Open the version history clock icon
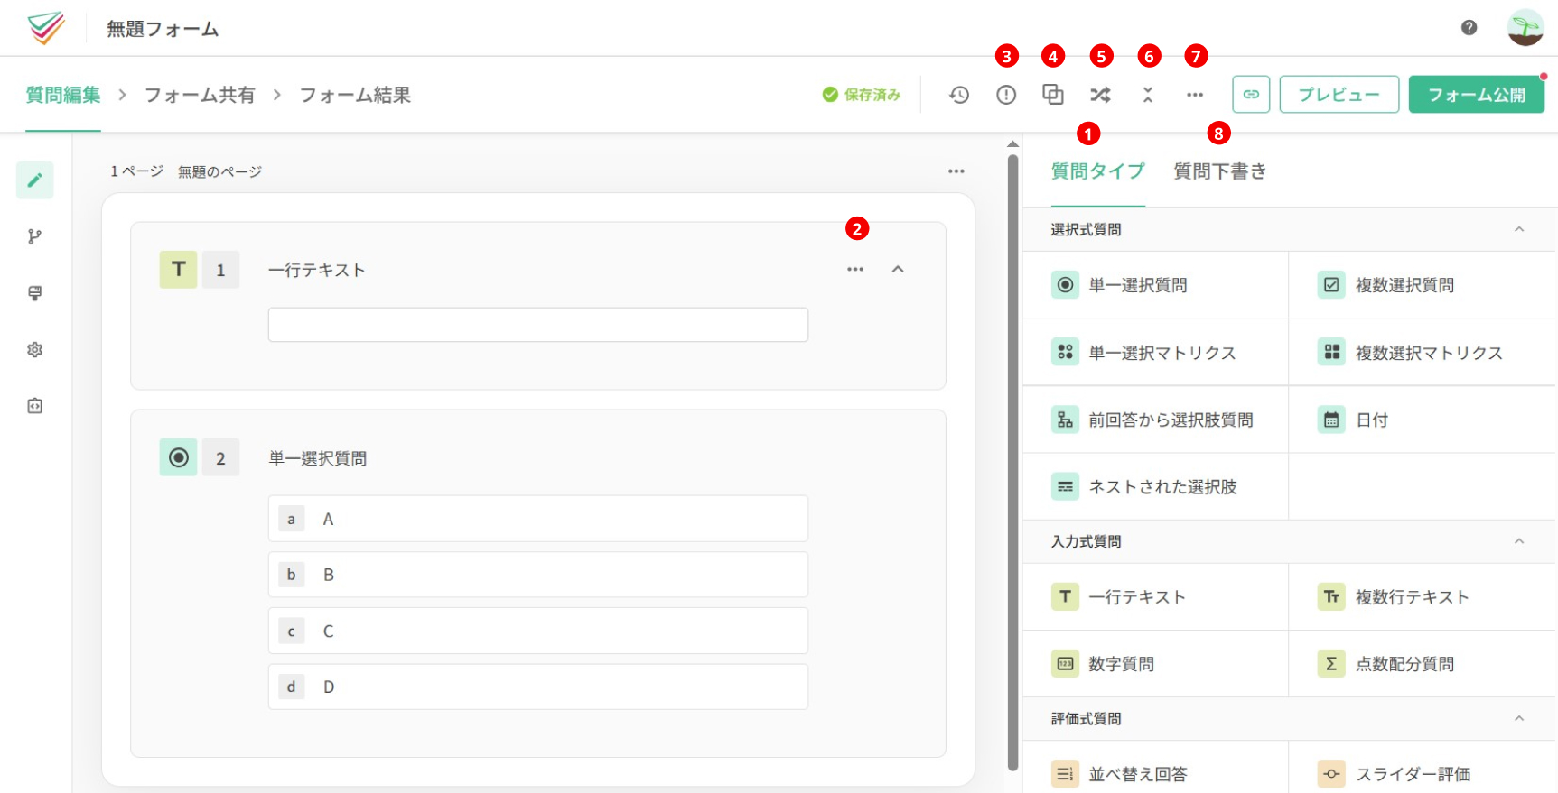1558x793 pixels. click(959, 95)
